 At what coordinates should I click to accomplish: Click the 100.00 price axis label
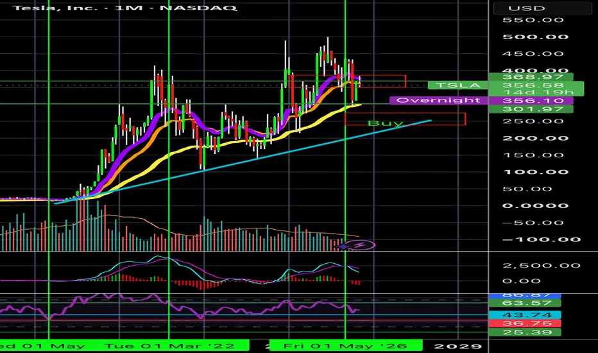(536, 172)
